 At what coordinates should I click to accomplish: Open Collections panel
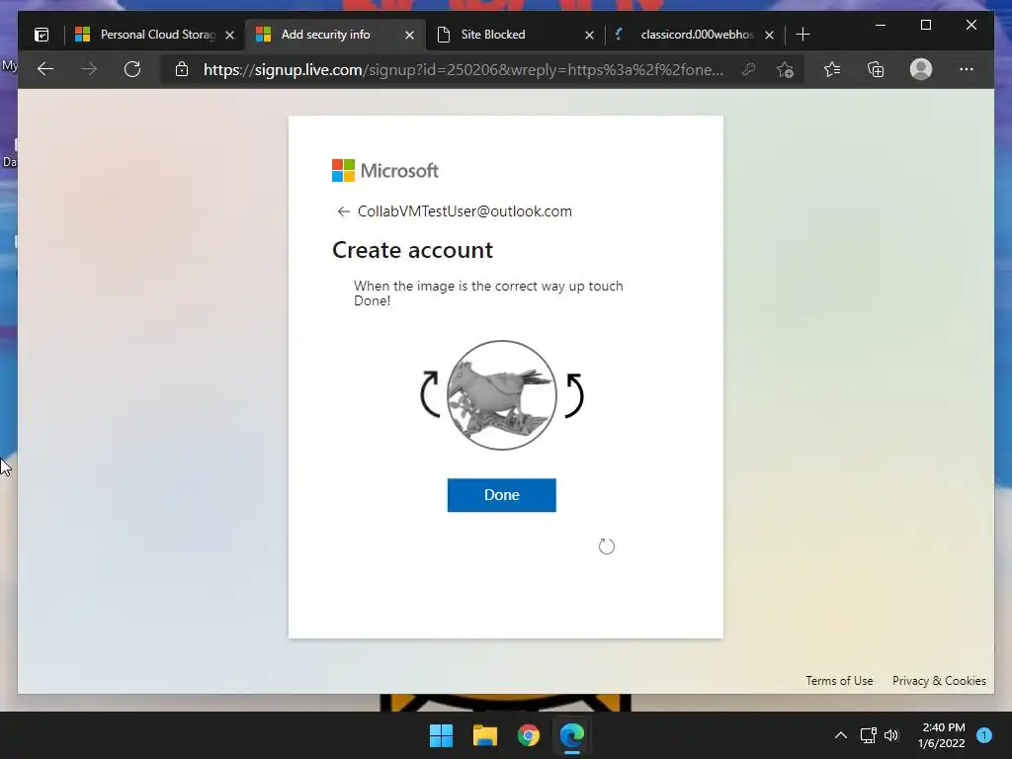point(876,69)
